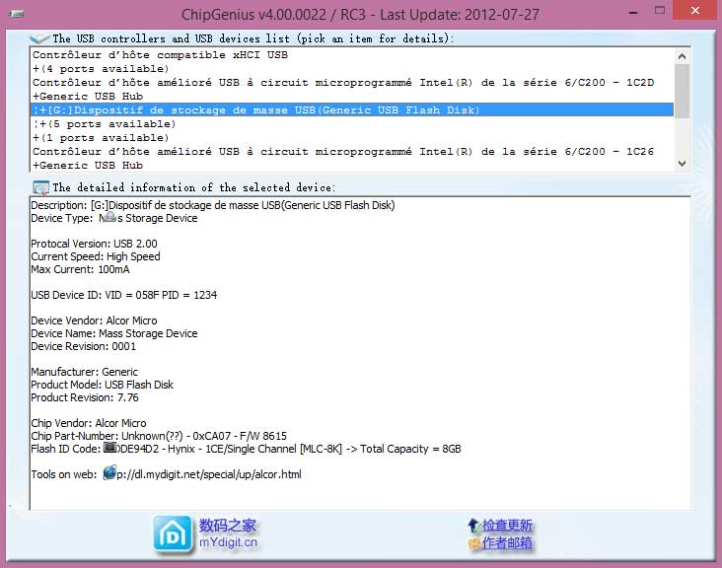722x568 pixels.
Task: Click the author email envelope icon
Action: point(474,544)
